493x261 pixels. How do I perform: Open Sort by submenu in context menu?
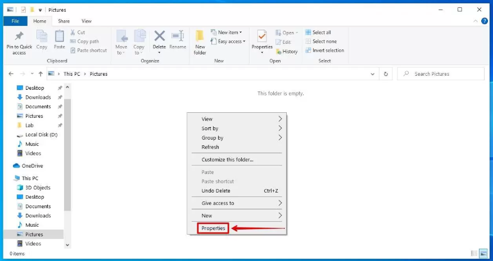coord(237,129)
